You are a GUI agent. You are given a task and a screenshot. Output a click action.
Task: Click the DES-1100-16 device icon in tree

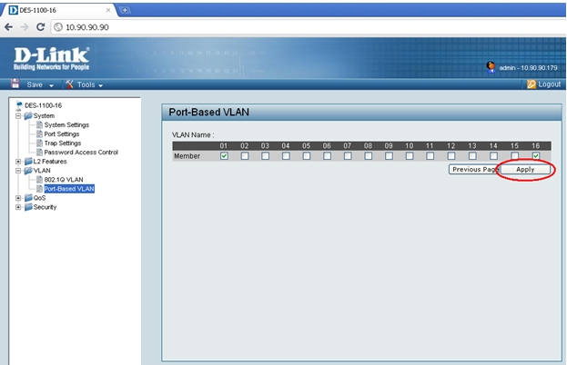tap(19, 105)
